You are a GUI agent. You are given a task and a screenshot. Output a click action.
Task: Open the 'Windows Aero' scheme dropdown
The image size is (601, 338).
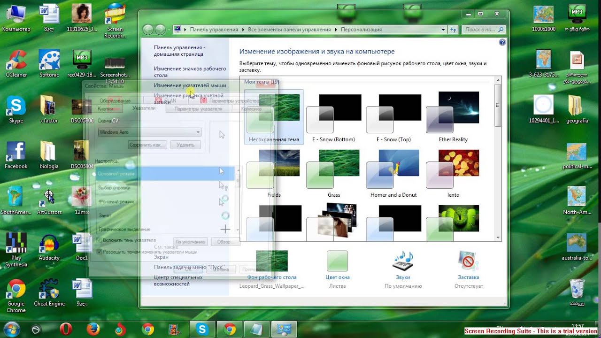tap(150, 132)
